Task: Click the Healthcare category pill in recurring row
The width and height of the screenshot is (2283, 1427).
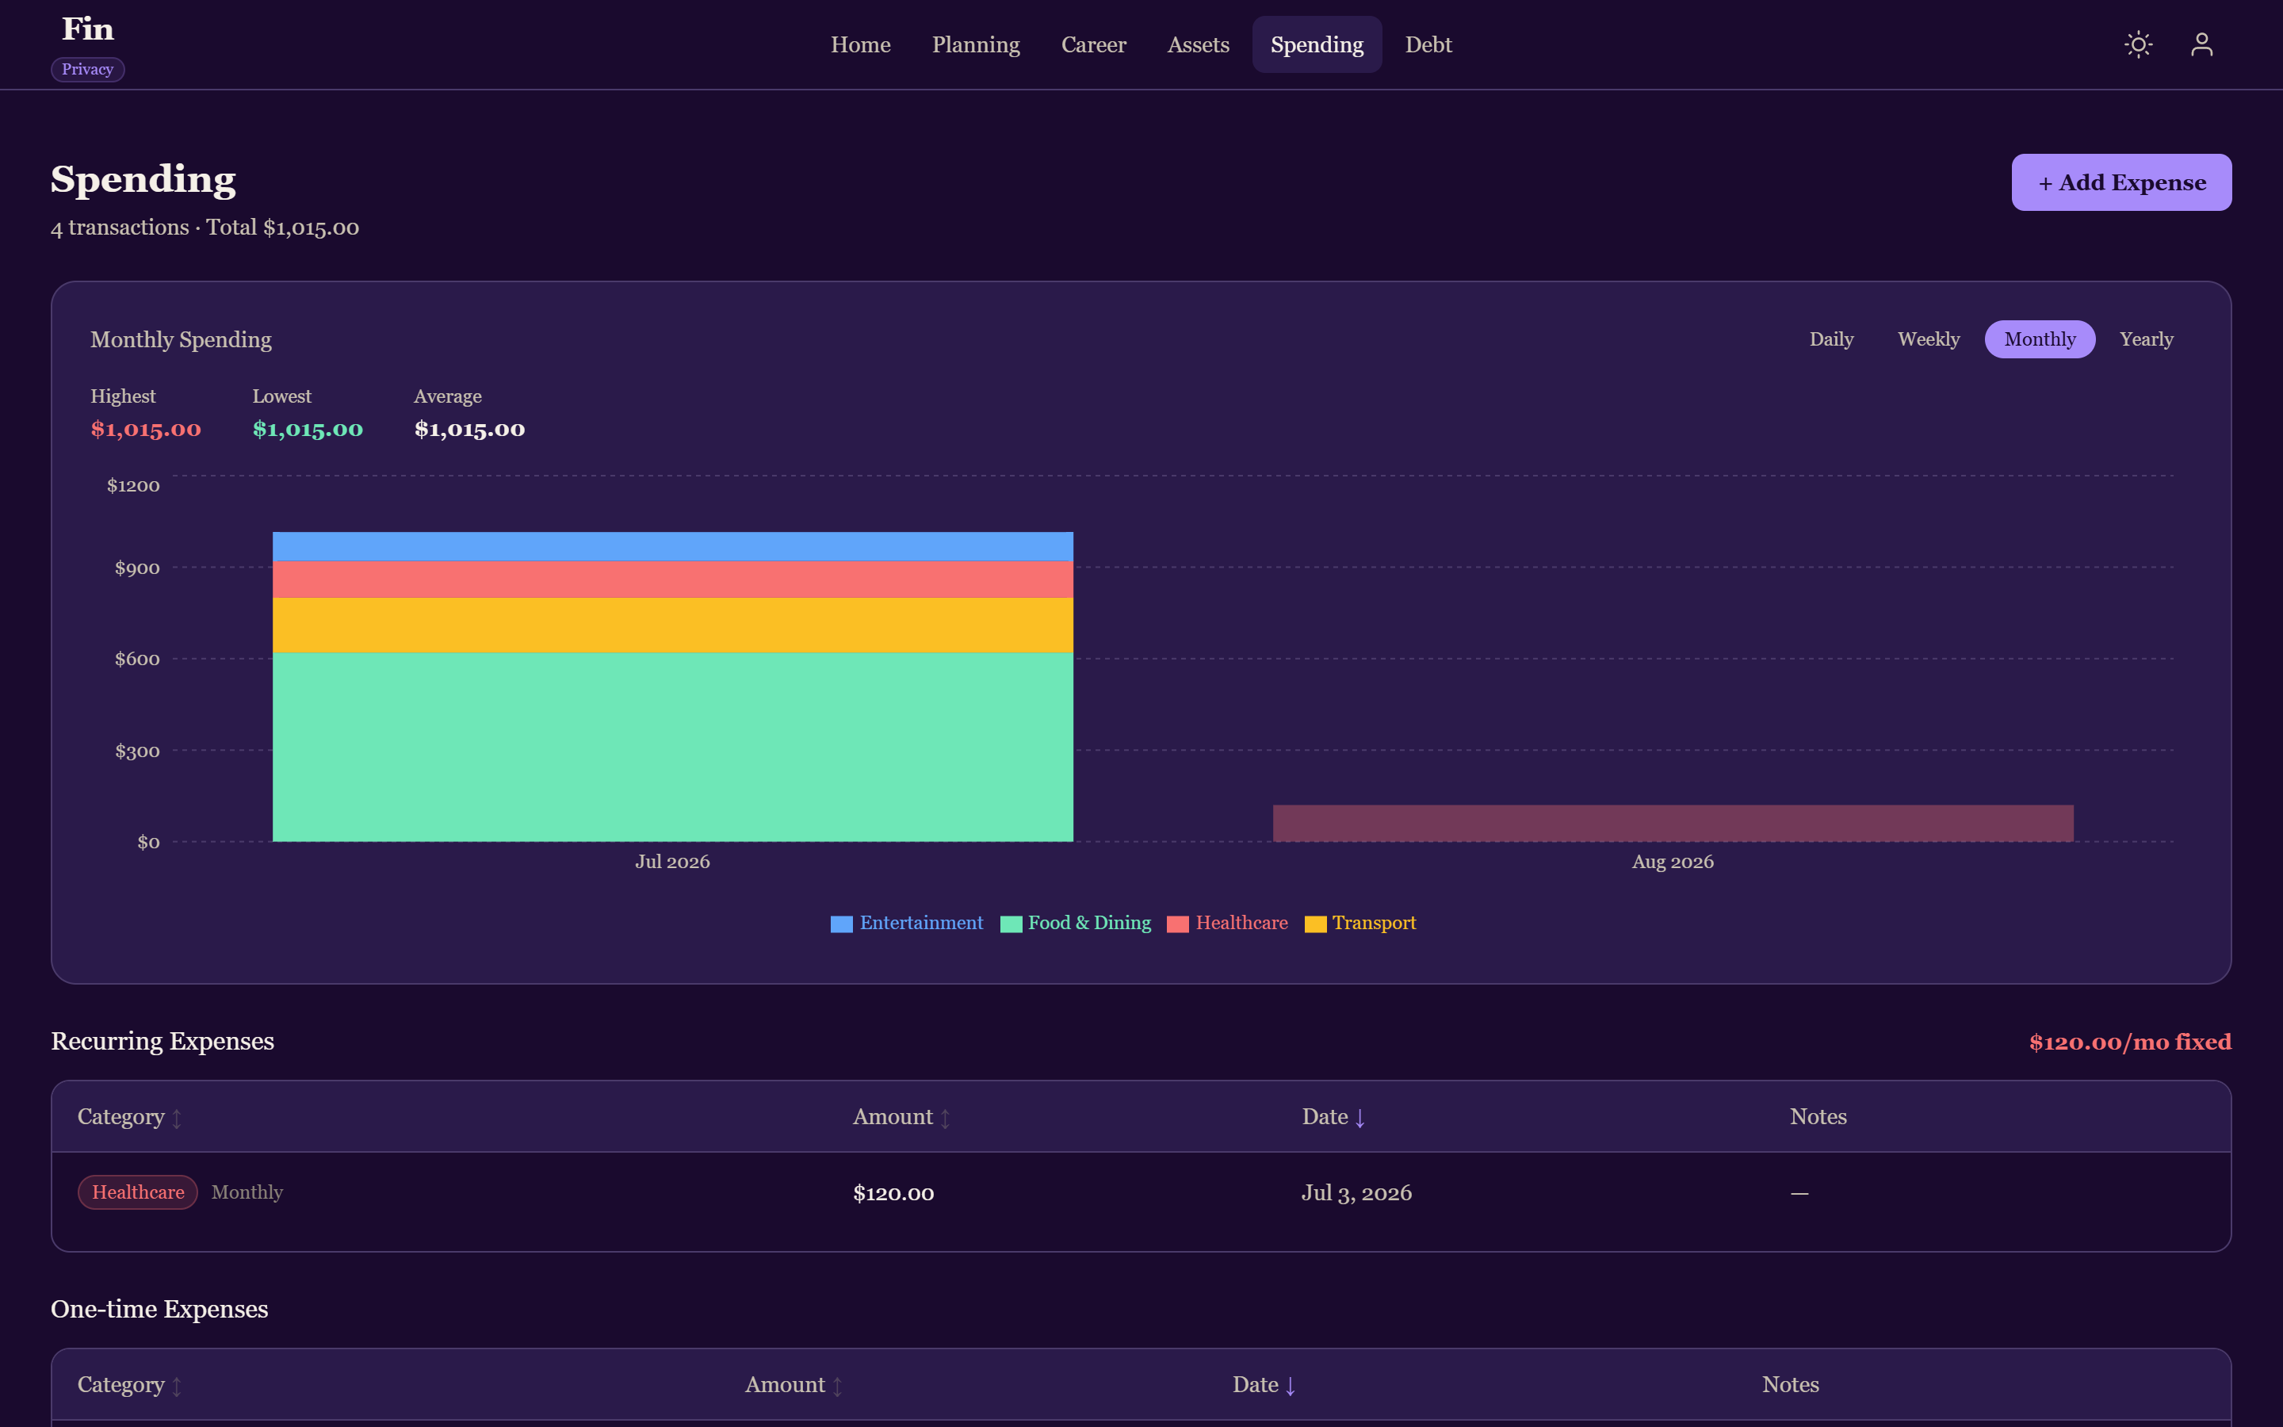Action: tap(138, 1192)
